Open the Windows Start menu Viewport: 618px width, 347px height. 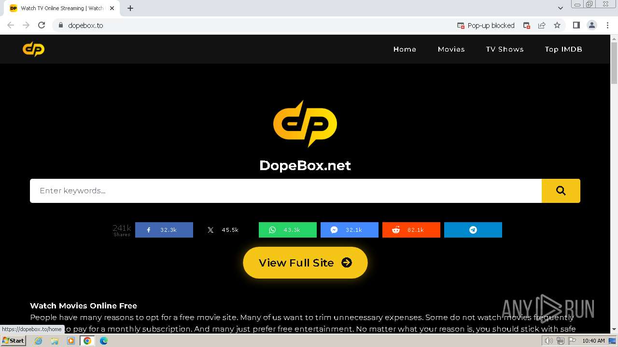[x=13, y=341]
